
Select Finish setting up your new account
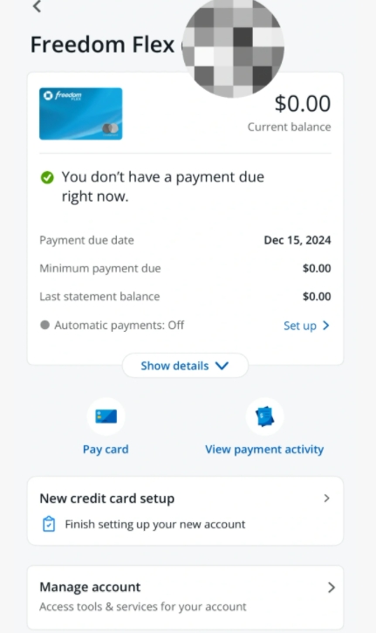[155, 525]
